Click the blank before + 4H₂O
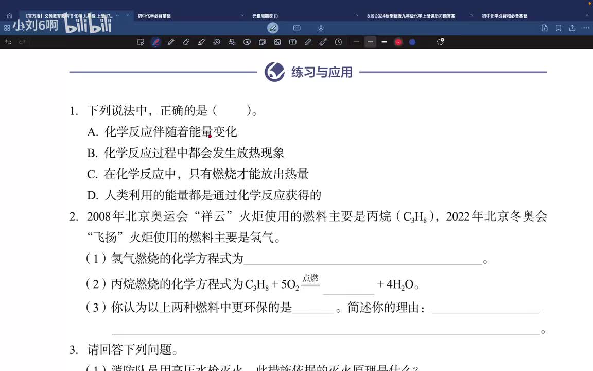The width and height of the screenshot is (593, 371). (x=348, y=288)
